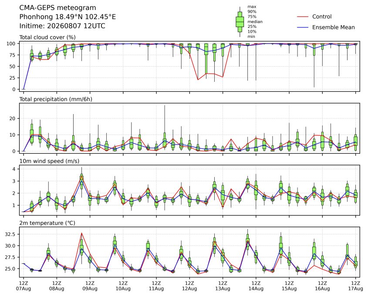368x296 pixels.
Task: Click the 10m wind speed panel title
Action: point(49,161)
